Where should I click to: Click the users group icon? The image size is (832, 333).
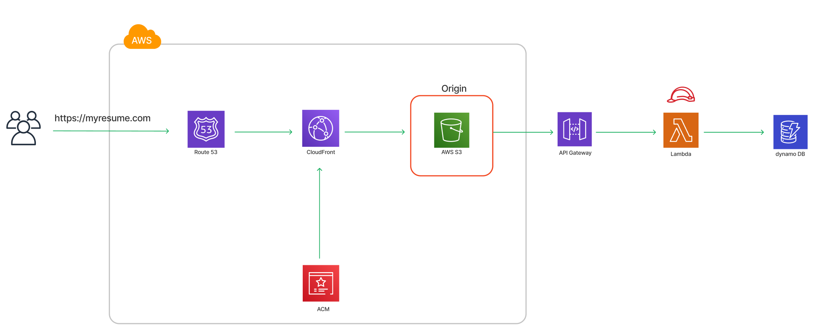(24, 128)
